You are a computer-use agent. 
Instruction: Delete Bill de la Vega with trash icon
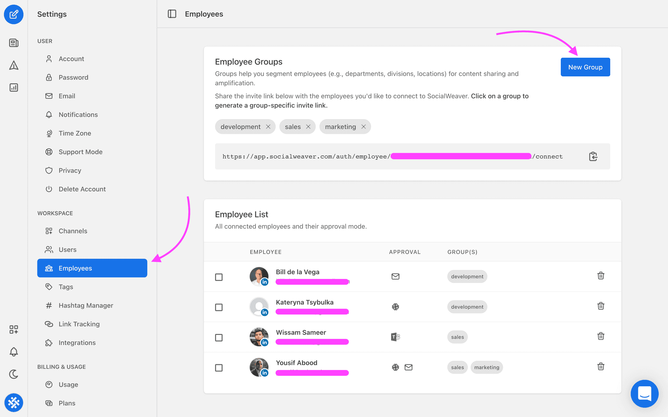601,276
